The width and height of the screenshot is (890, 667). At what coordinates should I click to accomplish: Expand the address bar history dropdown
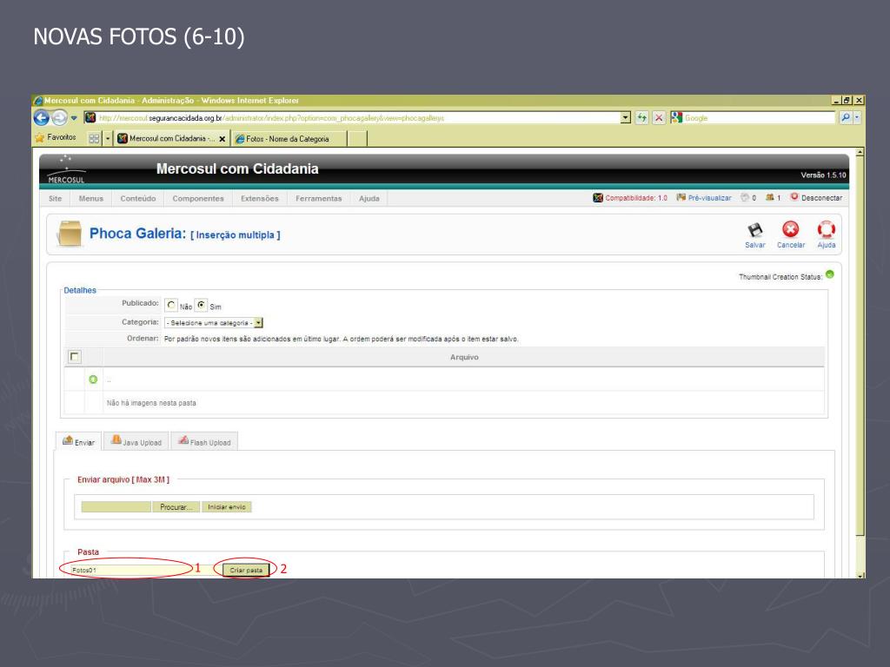(x=626, y=118)
